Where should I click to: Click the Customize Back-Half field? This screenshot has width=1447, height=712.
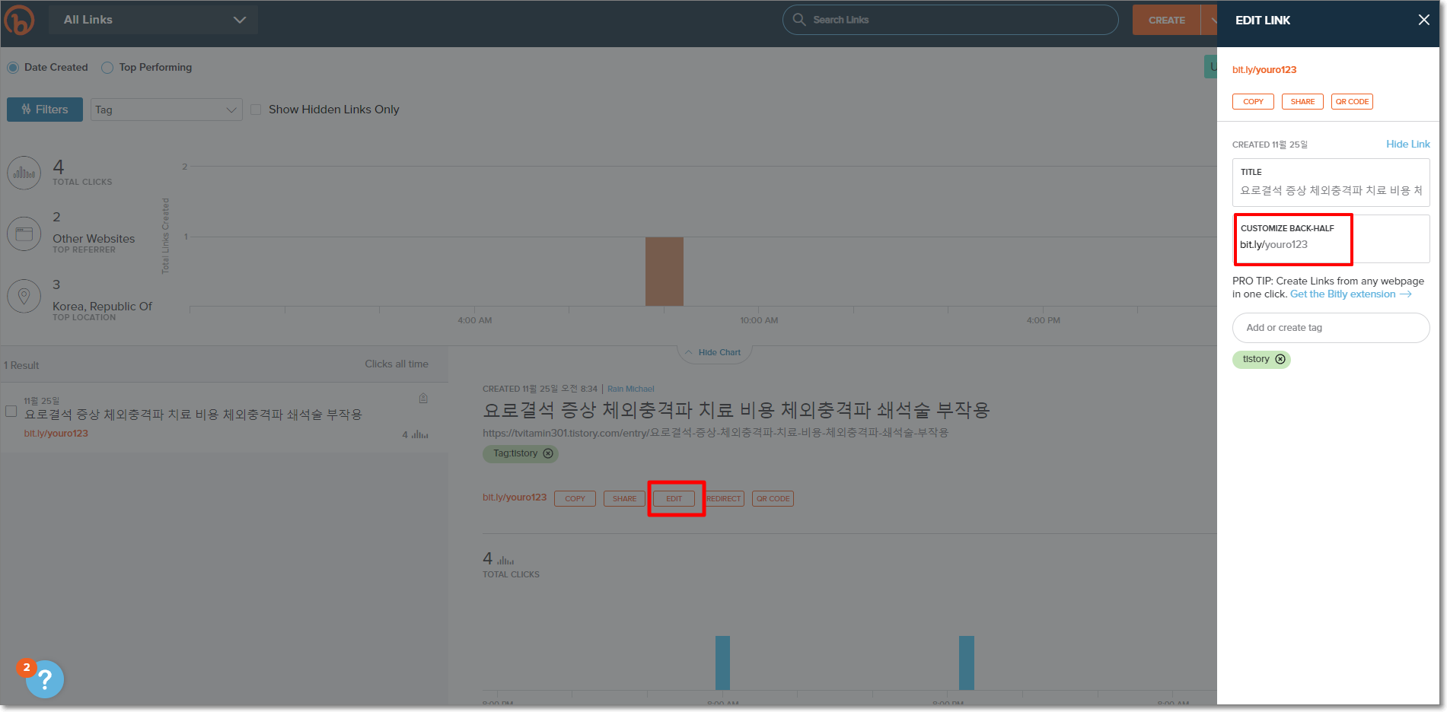pyautogui.click(x=1331, y=239)
